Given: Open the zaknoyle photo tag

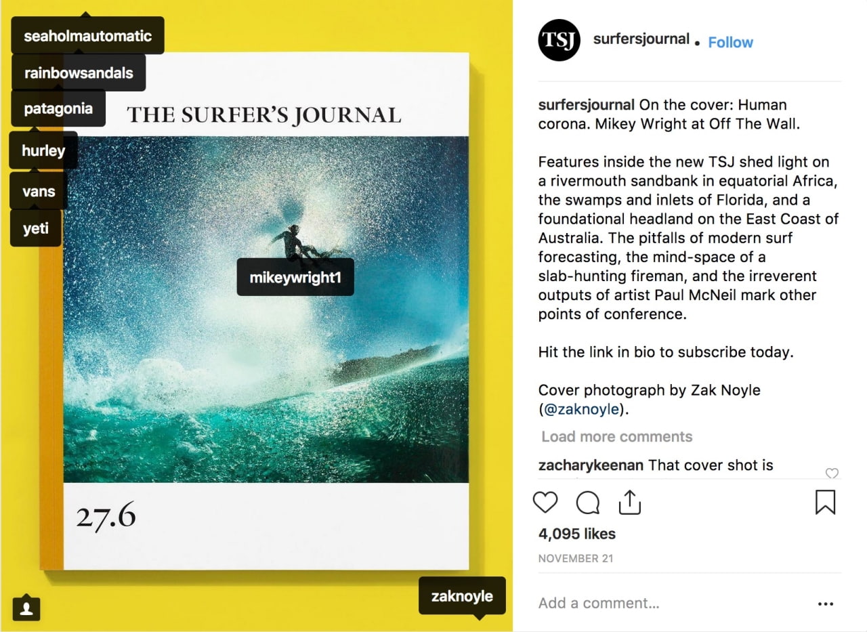Looking at the screenshot, I should tap(462, 596).
